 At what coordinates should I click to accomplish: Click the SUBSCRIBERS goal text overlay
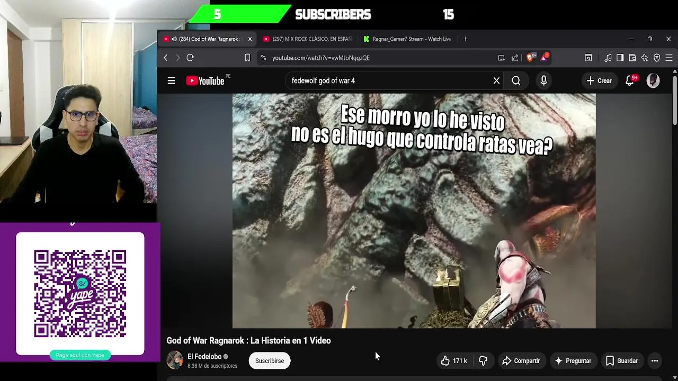(333, 15)
